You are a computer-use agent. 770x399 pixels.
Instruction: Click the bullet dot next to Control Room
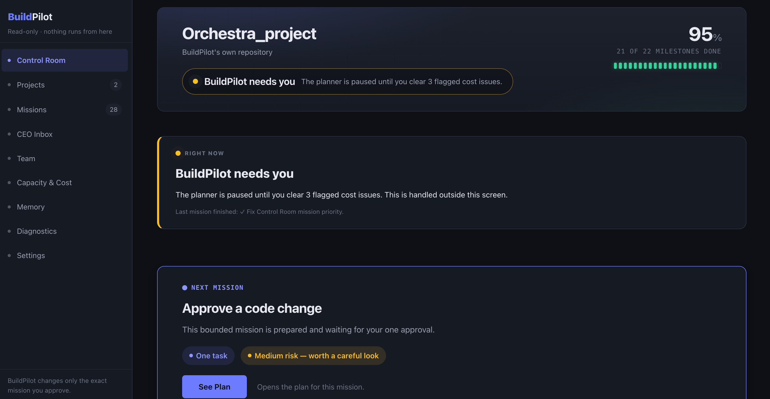pyautogui.click(x=9, y=60)
